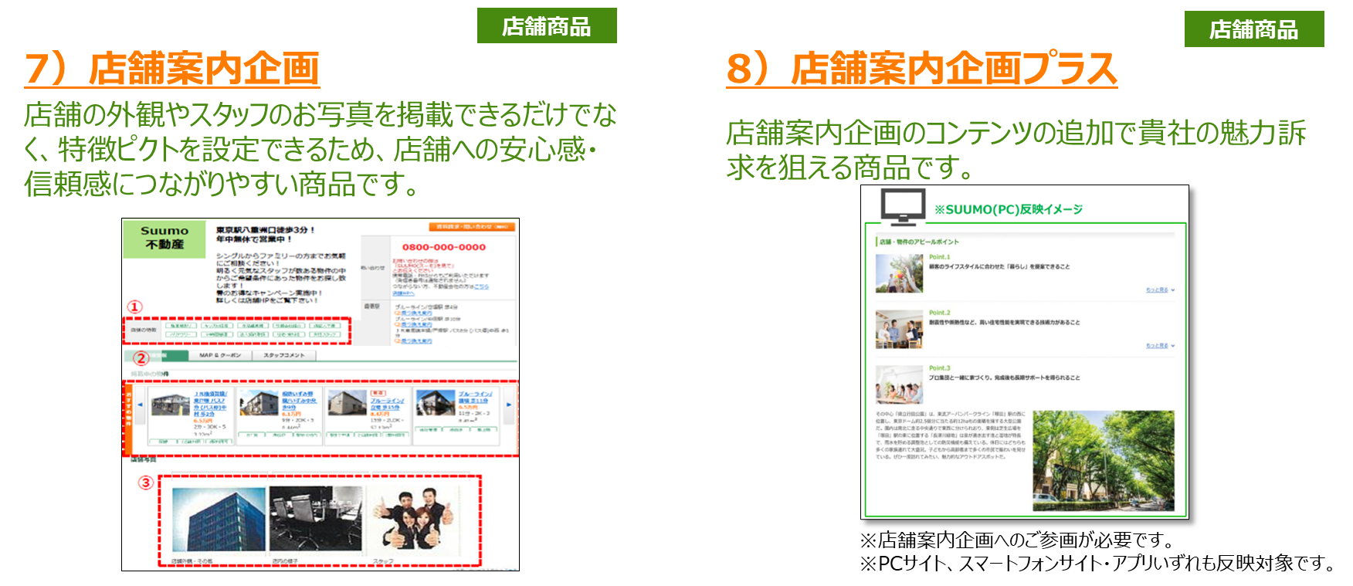Expand もっと見る under Point.2
This screenshot has height=586, width=1353.
(x=1159, y=346)
